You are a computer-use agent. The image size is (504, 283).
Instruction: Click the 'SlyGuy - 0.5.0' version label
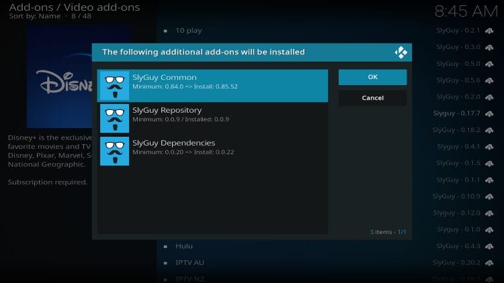tap(458, 64)
